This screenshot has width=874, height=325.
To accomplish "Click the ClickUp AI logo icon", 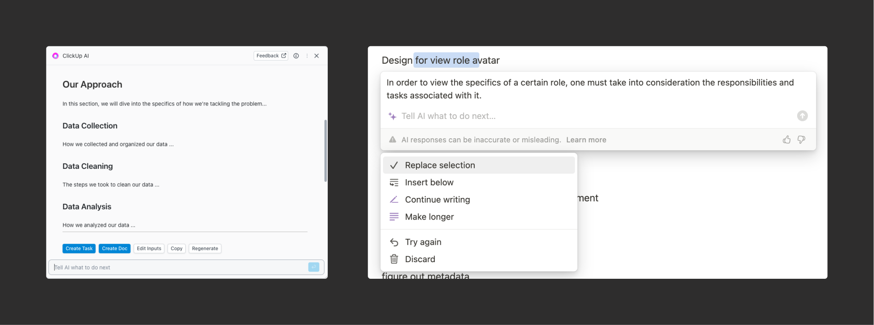I will (55, 56).
